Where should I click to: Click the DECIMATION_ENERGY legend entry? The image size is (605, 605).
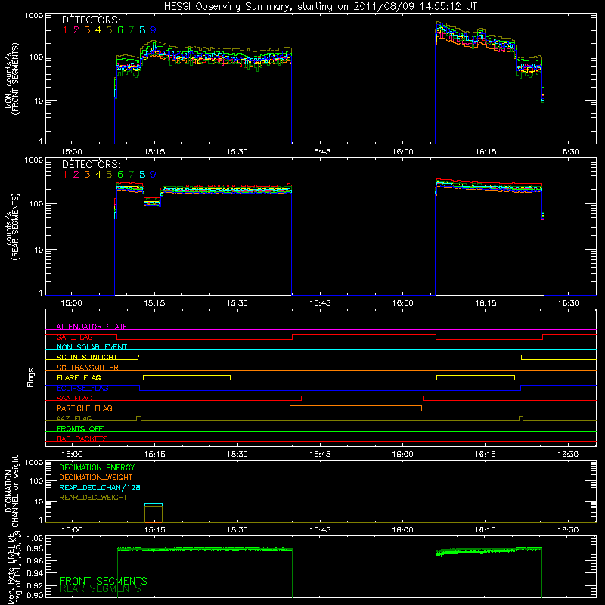pos(97,467)
